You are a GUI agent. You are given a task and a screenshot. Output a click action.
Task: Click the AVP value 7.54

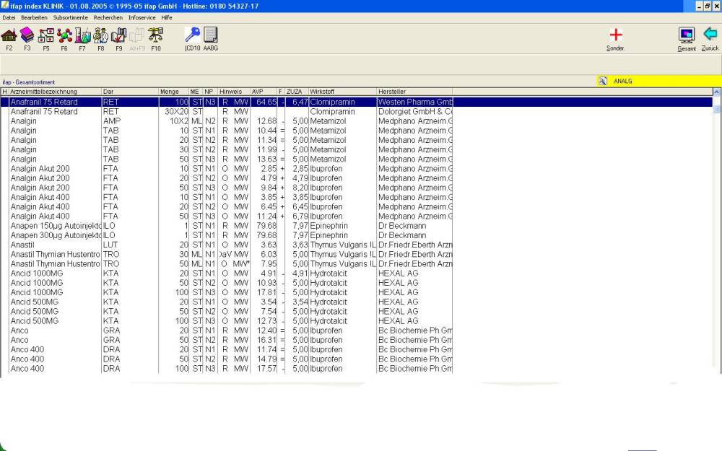pos(269,312)
